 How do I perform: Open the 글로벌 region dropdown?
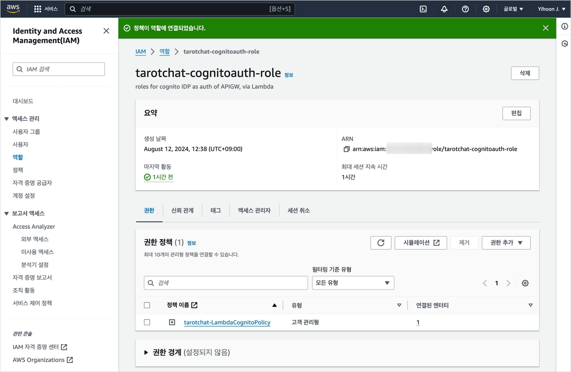click(513, 9)
